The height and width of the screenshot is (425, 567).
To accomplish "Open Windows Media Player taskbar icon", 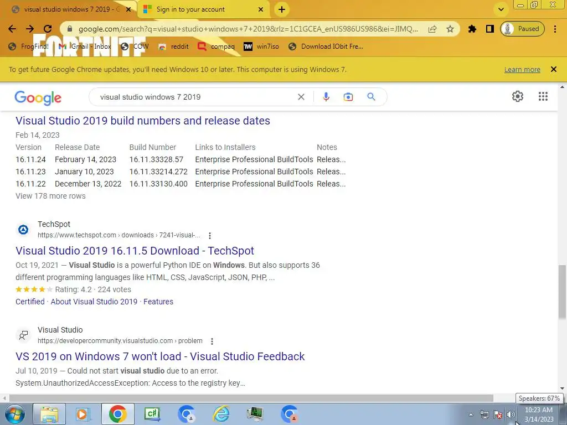I will coord(83,414).
